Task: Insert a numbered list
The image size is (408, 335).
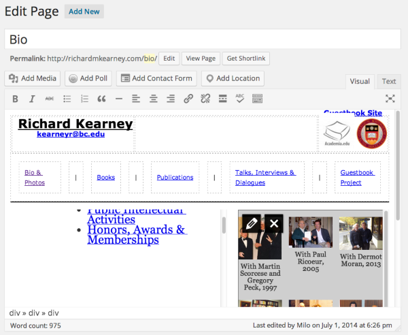Action: pos(84,99)
